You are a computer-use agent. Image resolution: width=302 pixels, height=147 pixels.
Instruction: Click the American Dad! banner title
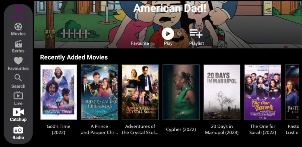pos(170,8)
